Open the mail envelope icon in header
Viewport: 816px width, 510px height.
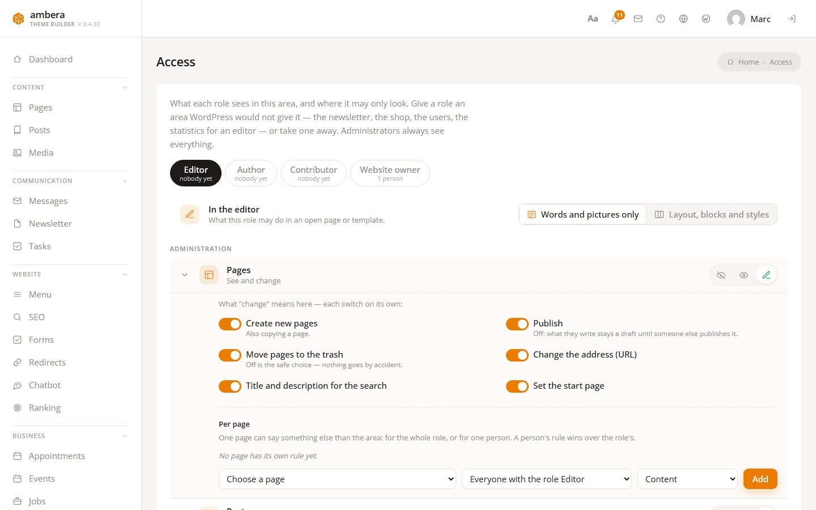(638, 19)
